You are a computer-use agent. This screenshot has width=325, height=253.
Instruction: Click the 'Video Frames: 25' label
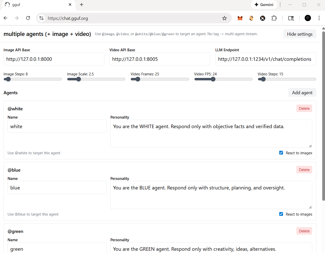pos(145,74)
